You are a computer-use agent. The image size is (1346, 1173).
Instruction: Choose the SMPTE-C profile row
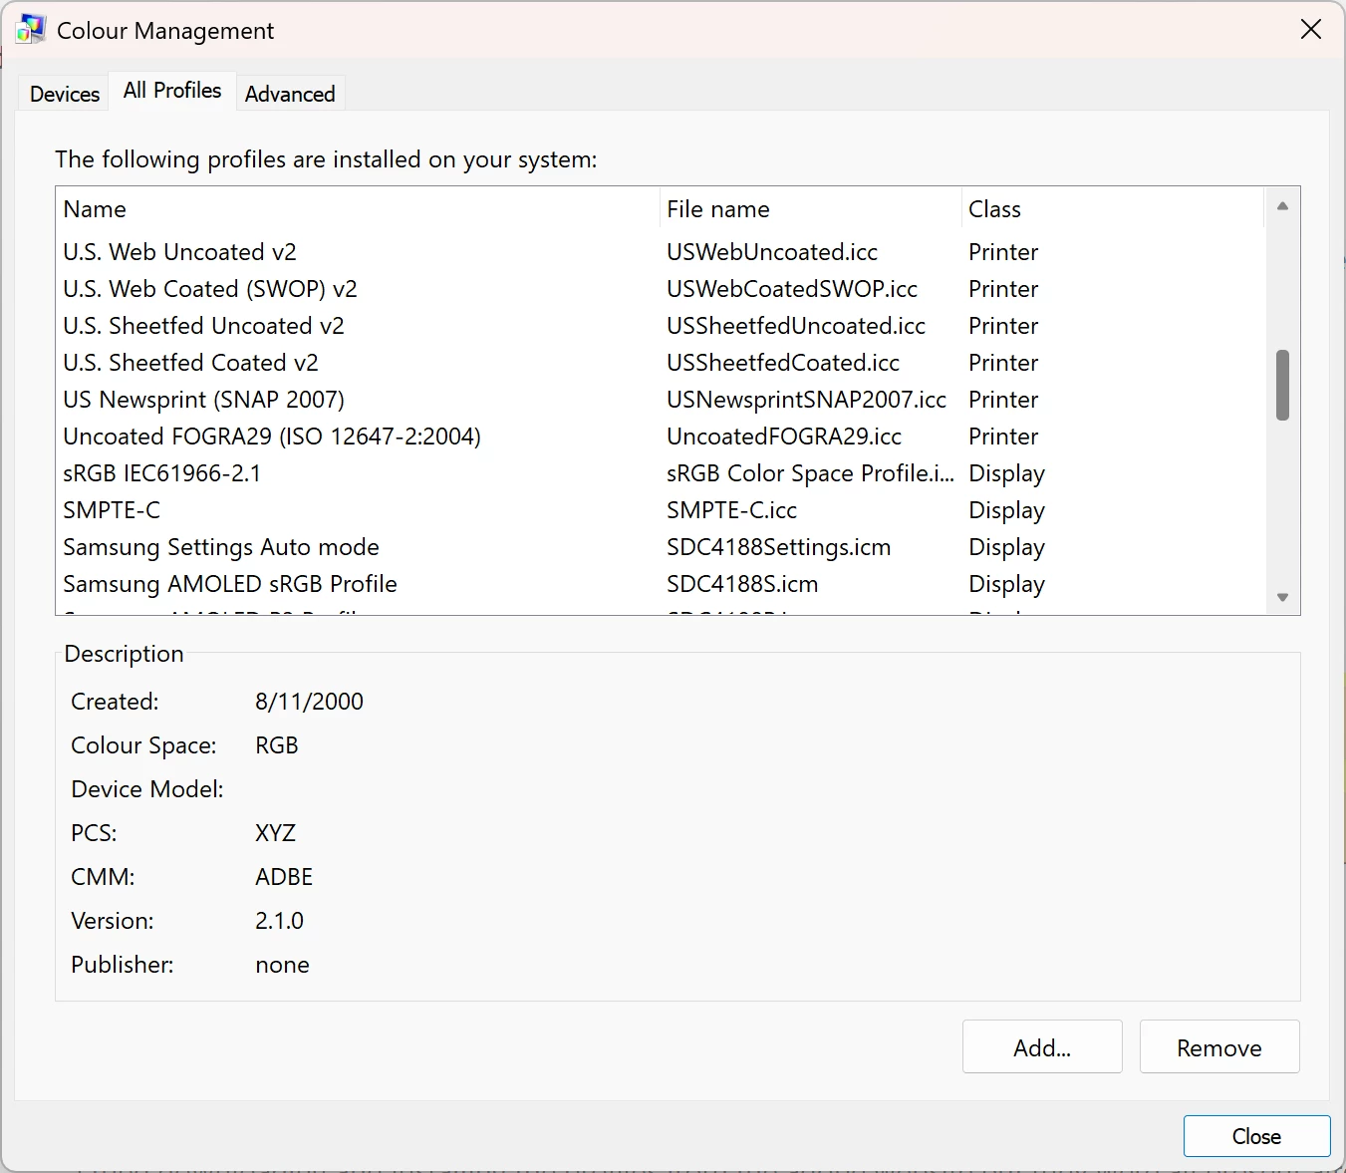click(112, 510)
